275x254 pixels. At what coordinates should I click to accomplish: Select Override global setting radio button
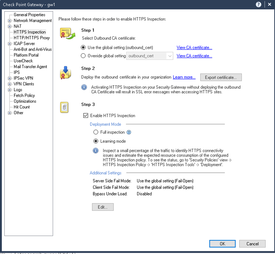pyautogui.click(x=83, y=56)
